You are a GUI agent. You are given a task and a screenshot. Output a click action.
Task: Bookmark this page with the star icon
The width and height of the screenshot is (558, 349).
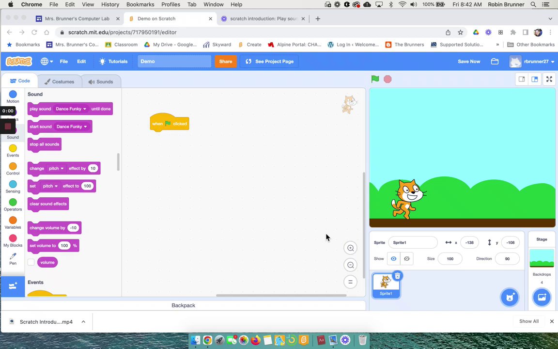[x=460, y=32]
